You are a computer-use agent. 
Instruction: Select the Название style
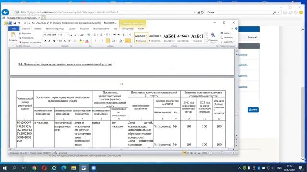(x=197, y=37)
